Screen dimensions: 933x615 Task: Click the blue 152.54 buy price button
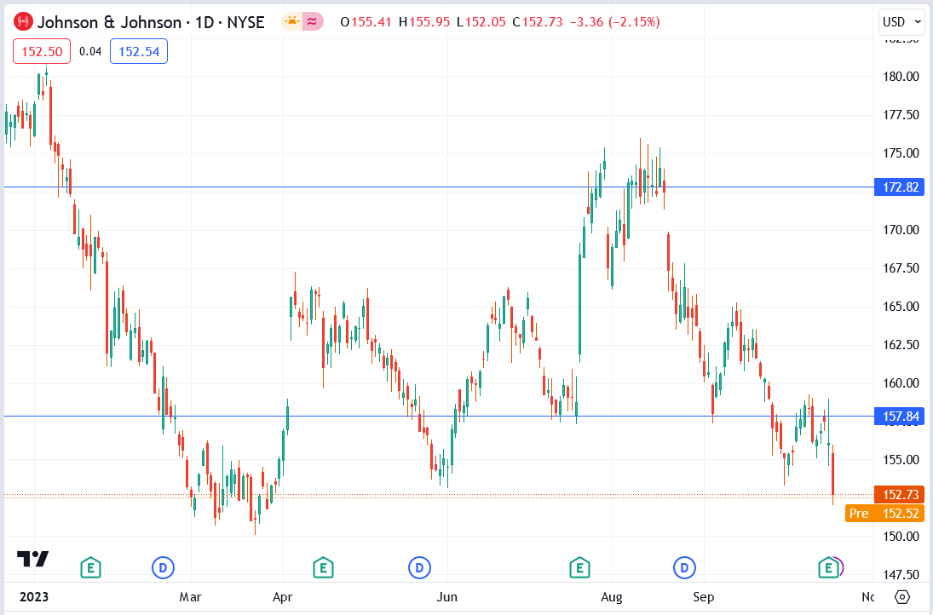click(x=139, y=52)
